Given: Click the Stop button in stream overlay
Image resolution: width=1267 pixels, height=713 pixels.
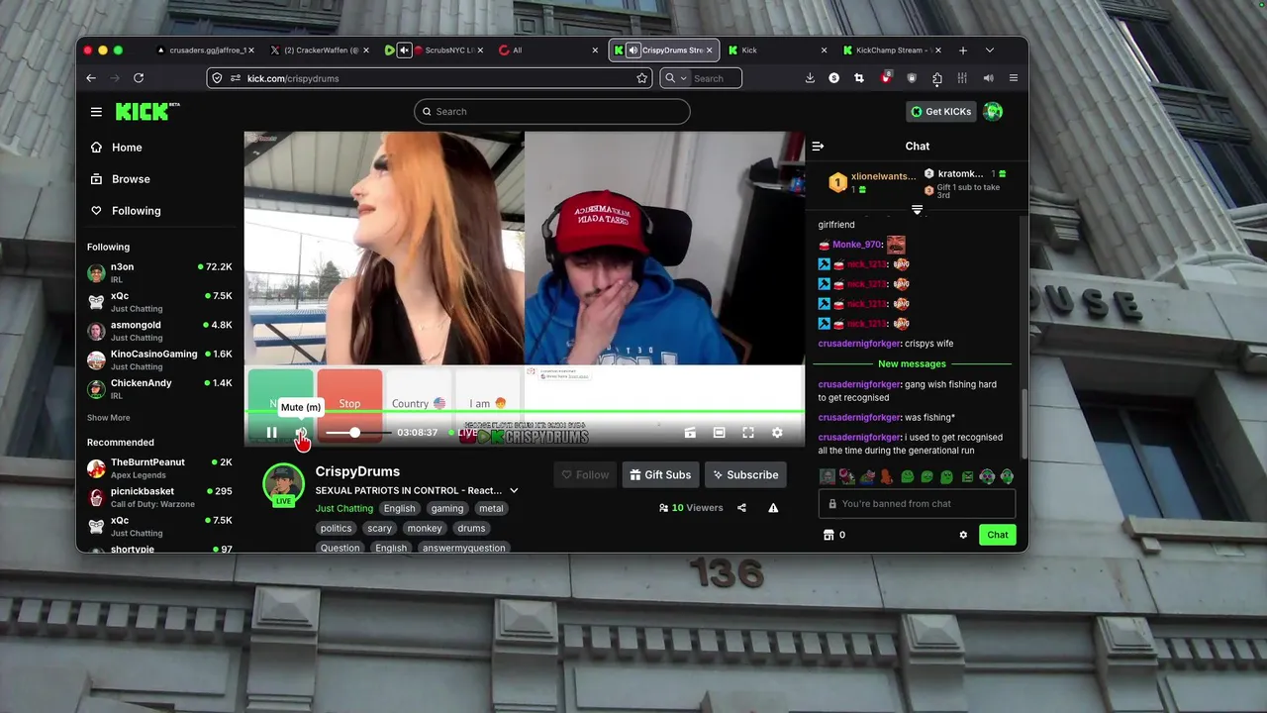Looking at the screenshot, I should point(349,403).
